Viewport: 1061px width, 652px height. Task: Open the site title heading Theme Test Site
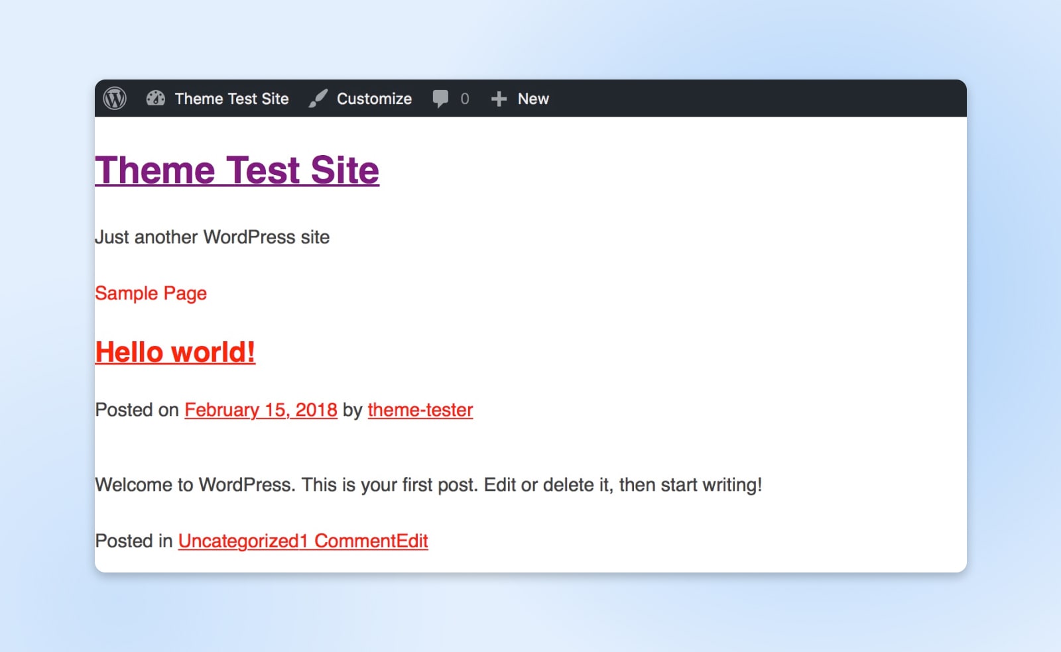tap(237, 170)
